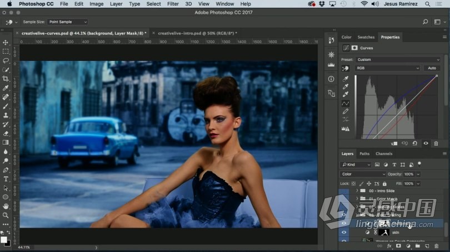
Task: Select the Quick Selection tool
Action: tap(6, 70)
